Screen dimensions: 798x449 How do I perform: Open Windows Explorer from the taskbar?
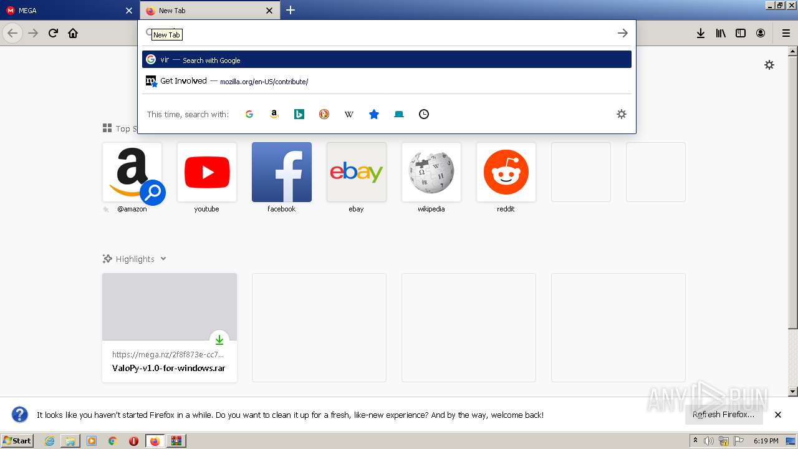tap(70, 441)
